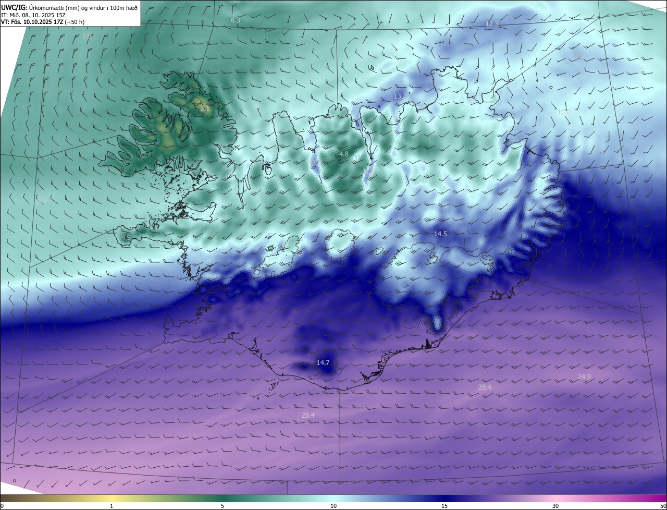The height and width of the screenshot is (510, 667).
Task: Click the color scale tick labeled 30
Action: [x=555, y=506]
